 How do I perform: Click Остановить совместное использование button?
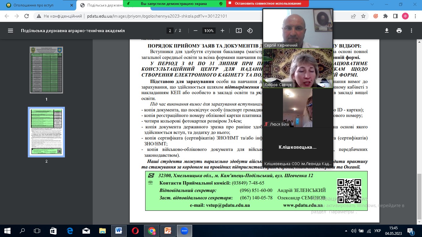[268, 3]
